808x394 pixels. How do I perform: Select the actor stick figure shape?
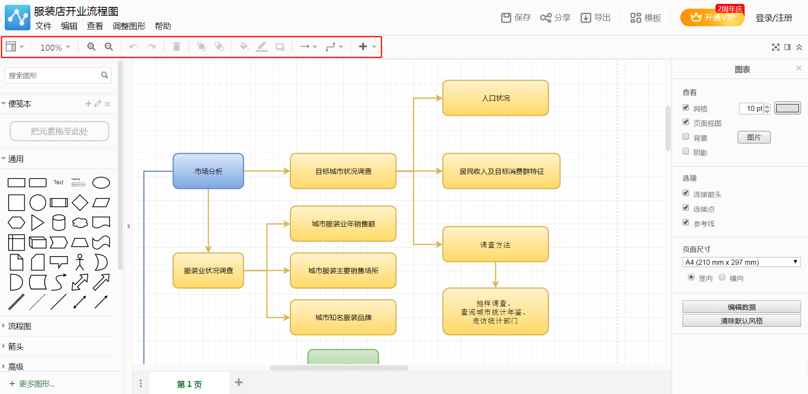(x=80, y=262)
